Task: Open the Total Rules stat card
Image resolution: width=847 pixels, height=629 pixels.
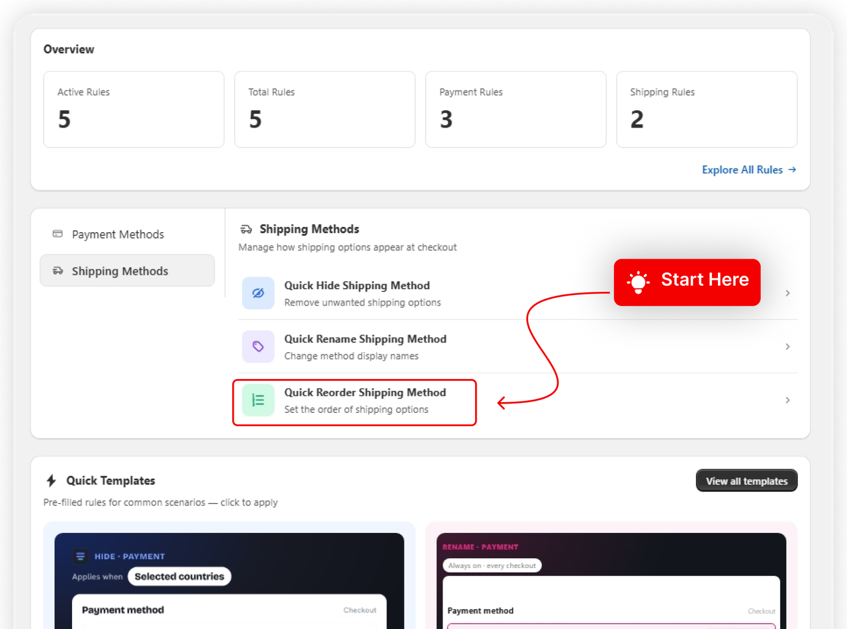Action: [x=325, y=110]
